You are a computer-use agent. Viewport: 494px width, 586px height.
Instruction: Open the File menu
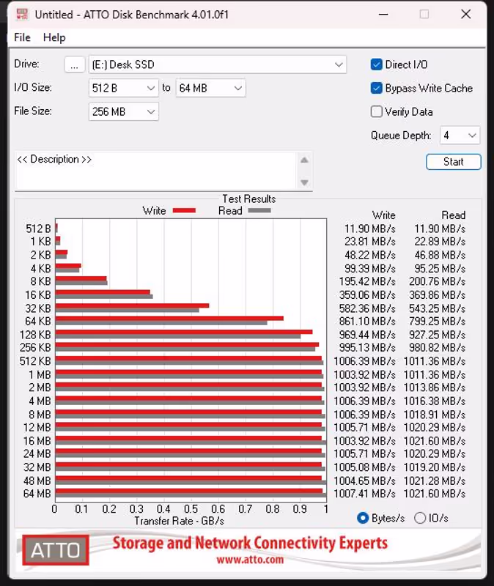pos(22,37)
